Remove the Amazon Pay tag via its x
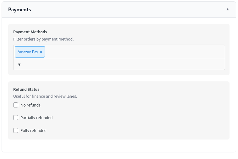The height and width of the screenshot is (159, 238). 41,52
